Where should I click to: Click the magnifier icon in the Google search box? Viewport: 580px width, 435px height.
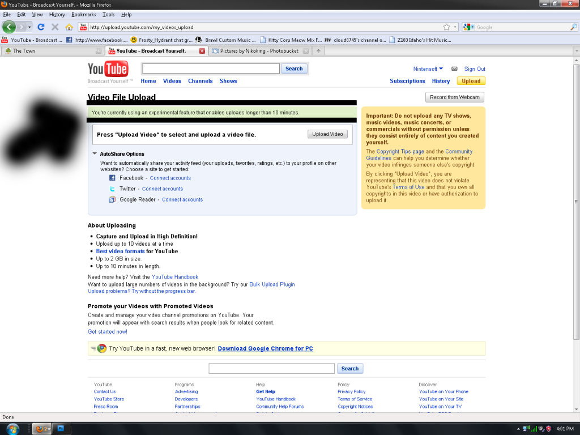[x=573, y=27]
